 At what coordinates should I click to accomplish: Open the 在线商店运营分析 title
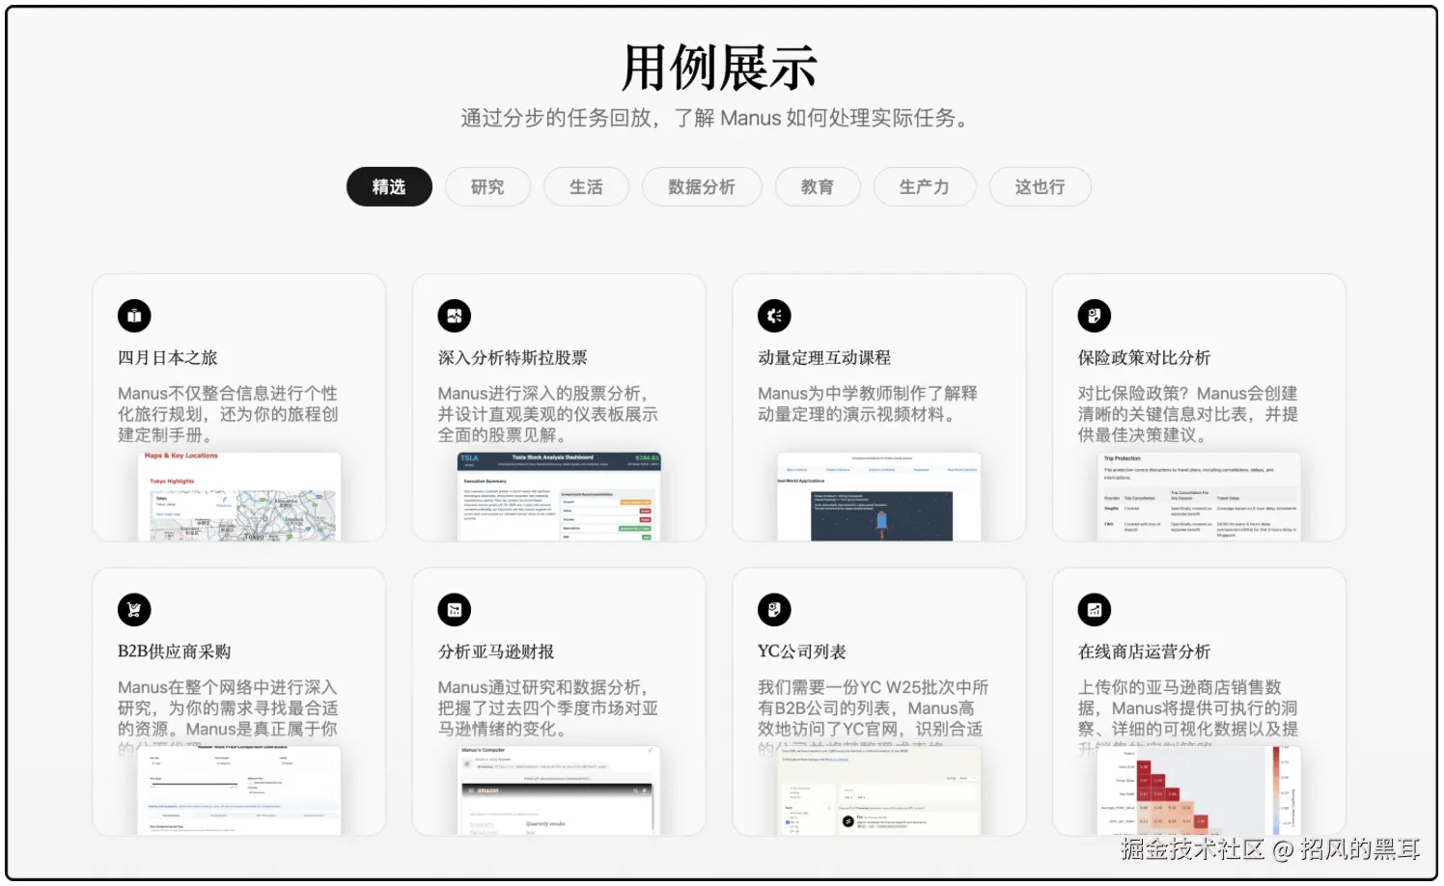click(x=1144, y=651)
